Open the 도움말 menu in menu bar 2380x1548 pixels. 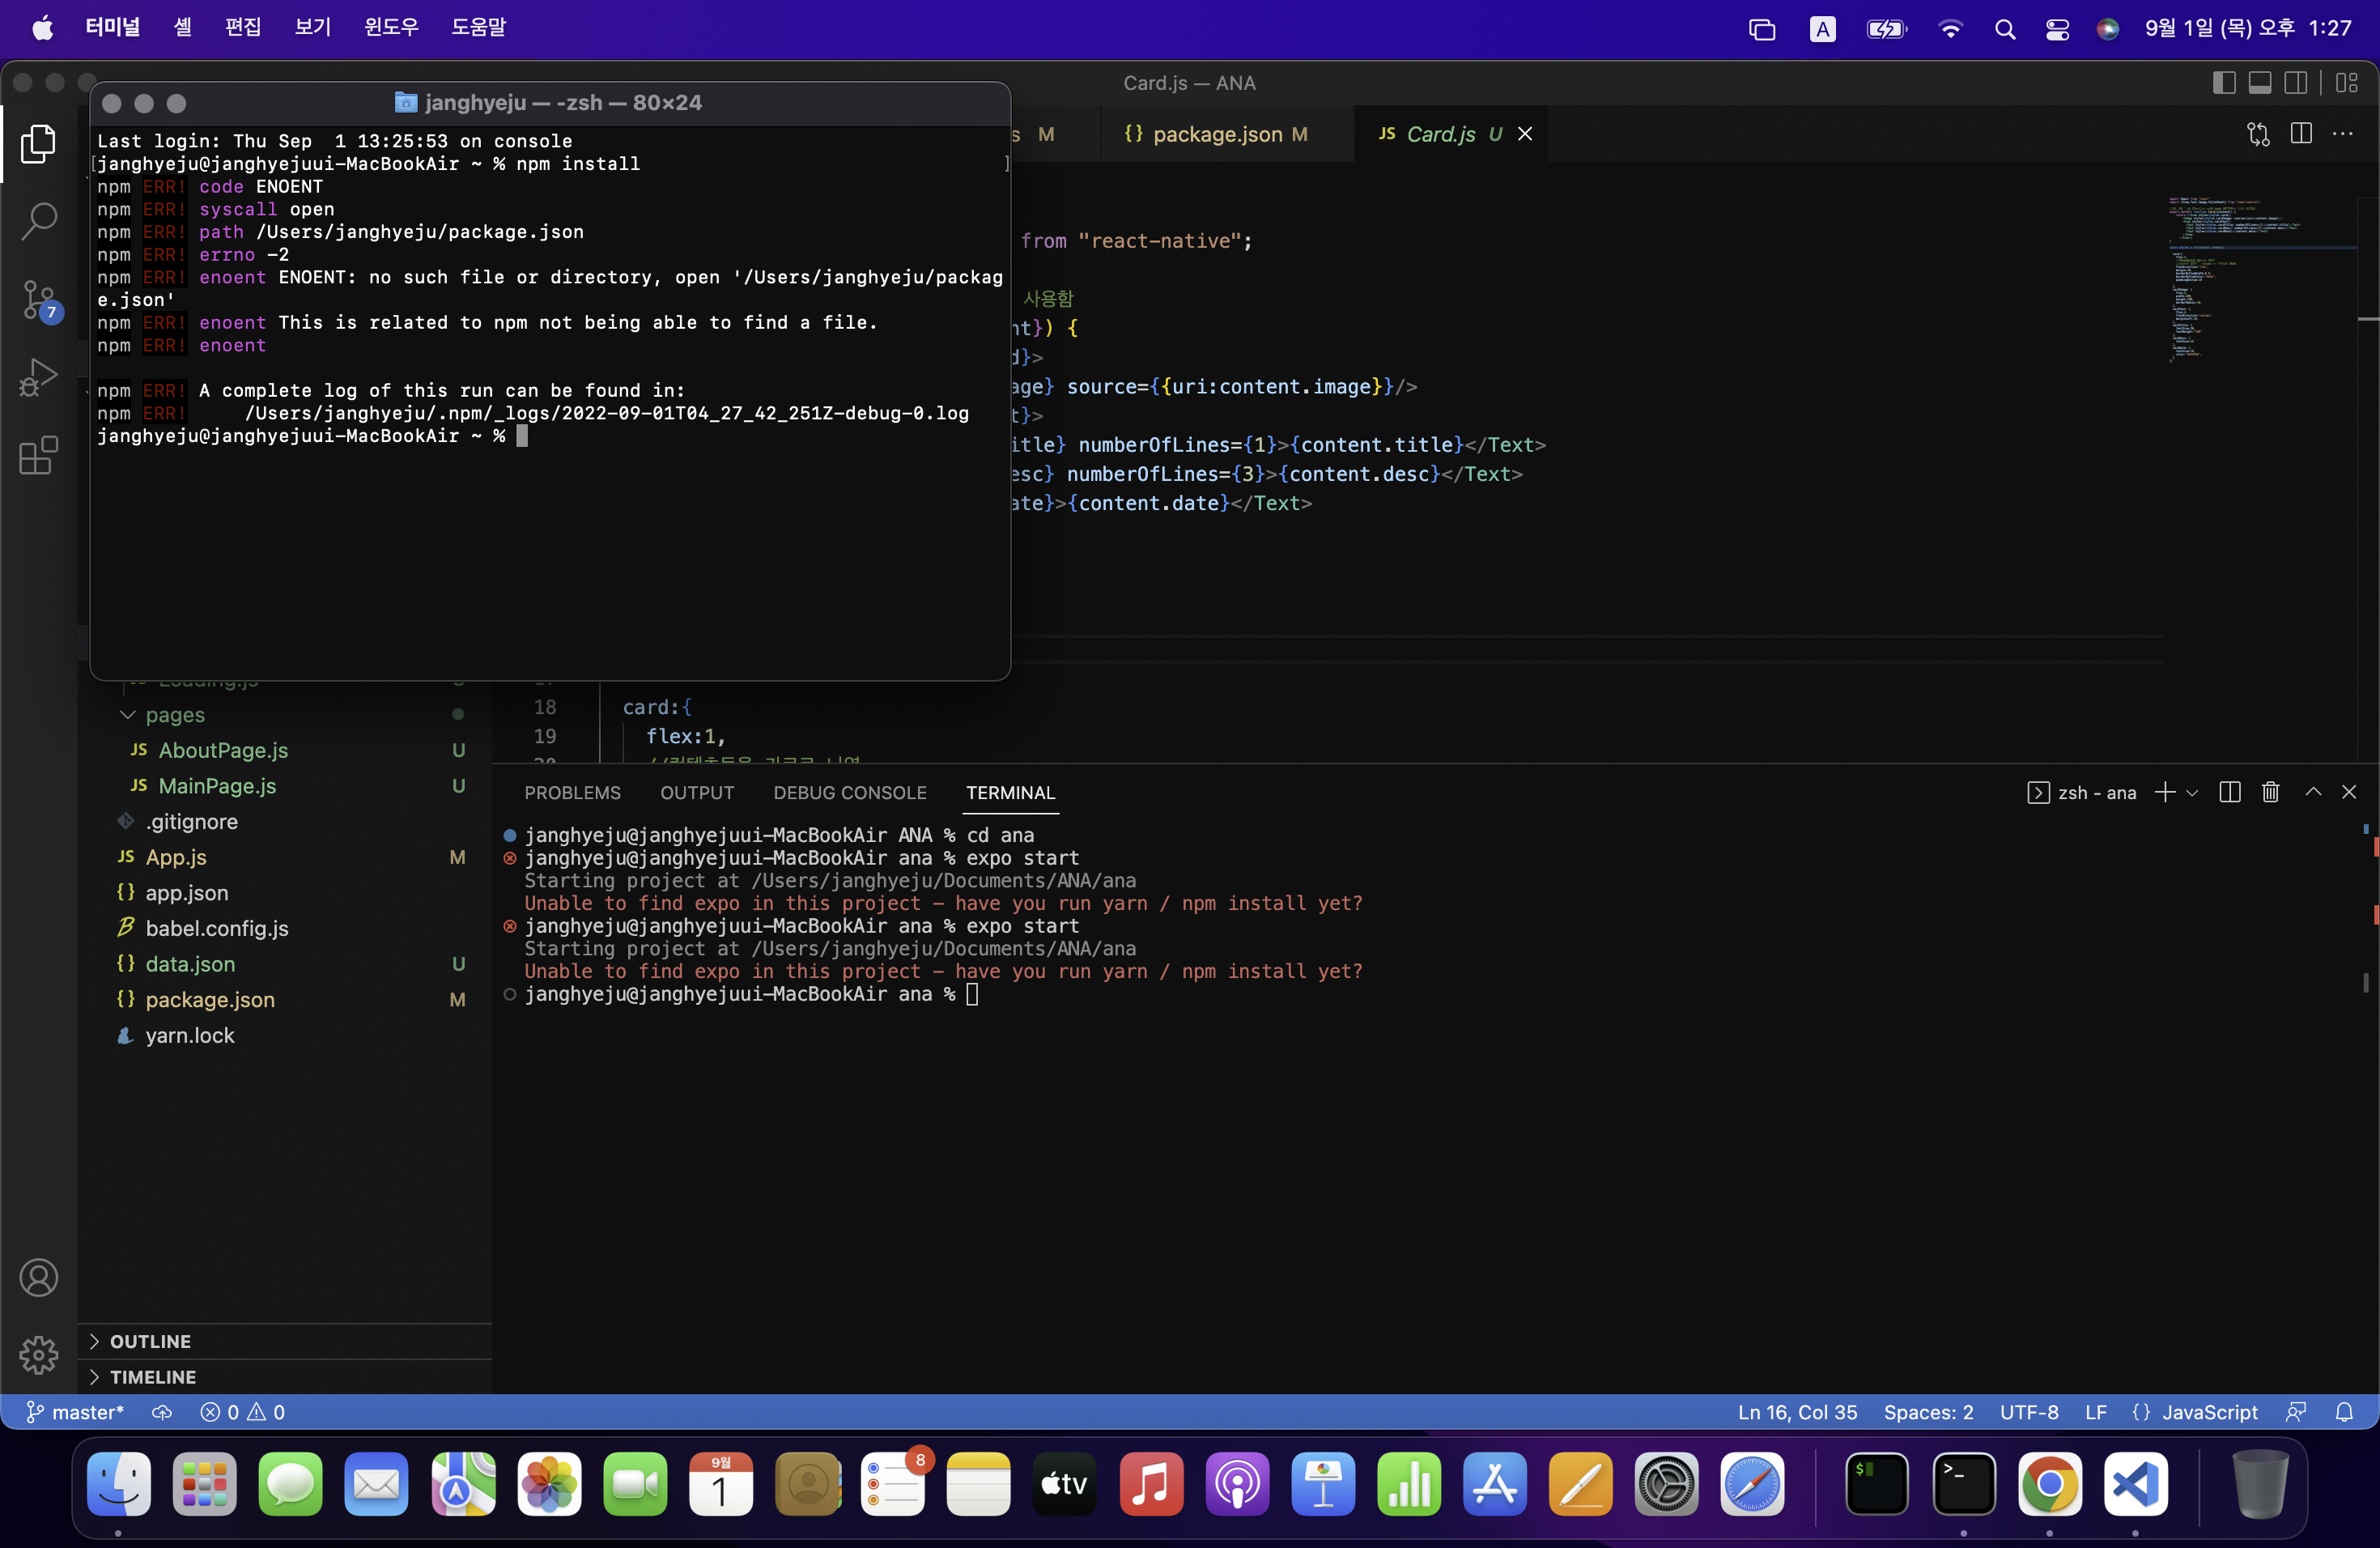pyautogui.click(x=478, y=28)
